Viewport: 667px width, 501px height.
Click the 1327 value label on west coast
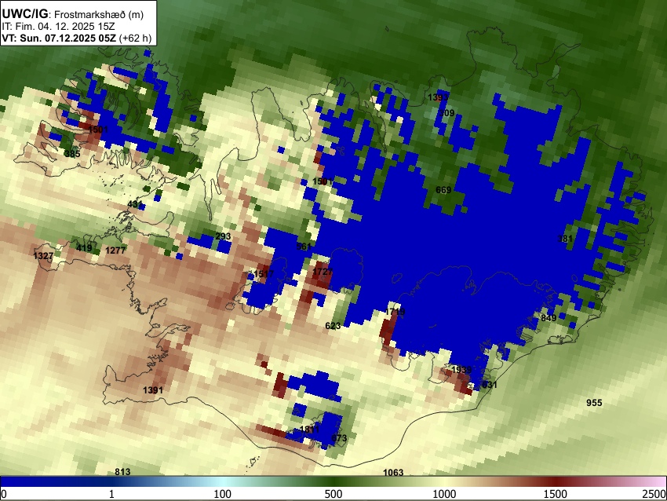tap(43, 256)
